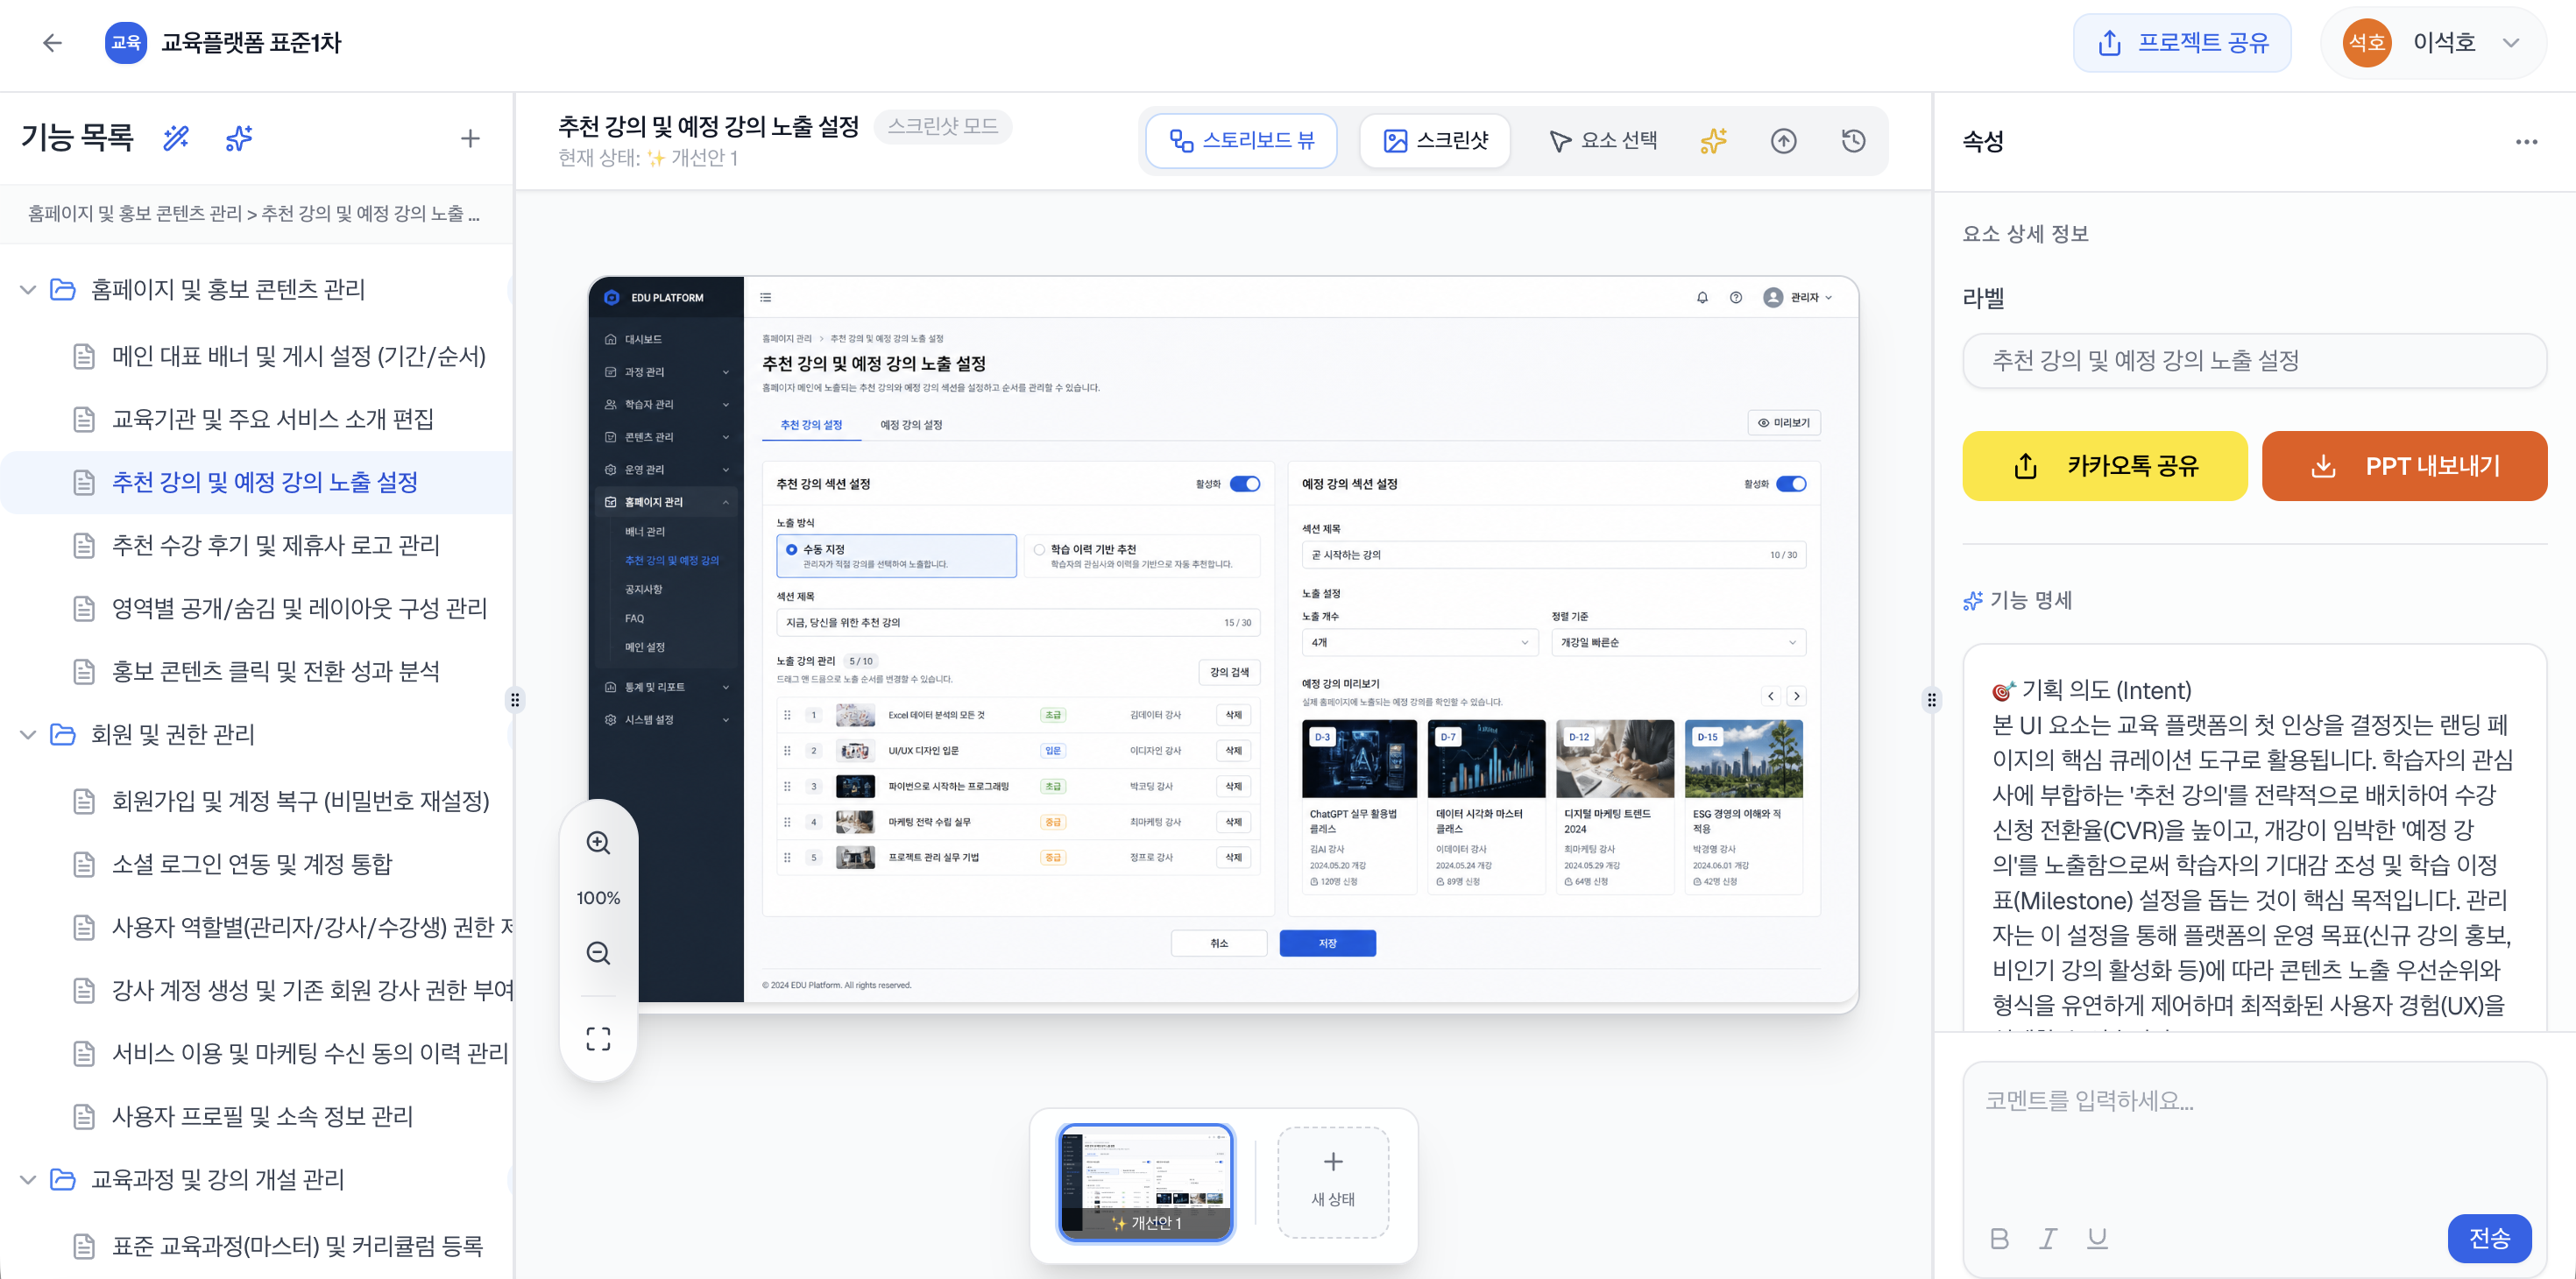Click the PPT 내보내기 button
Screen dimensions: 2576x1279
[x=2404, y=465]
